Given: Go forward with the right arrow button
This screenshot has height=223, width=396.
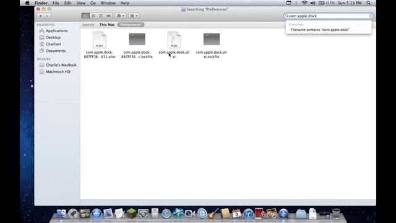Looking at the screenshot, I should point(48,16).
